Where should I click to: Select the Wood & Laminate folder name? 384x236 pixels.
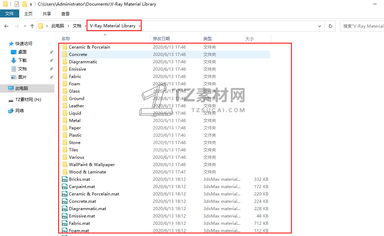88,172
